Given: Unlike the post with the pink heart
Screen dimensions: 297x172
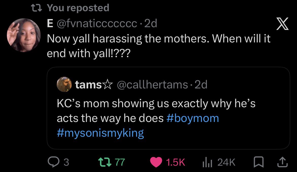Looking at the screenshot, I should 156,162.
